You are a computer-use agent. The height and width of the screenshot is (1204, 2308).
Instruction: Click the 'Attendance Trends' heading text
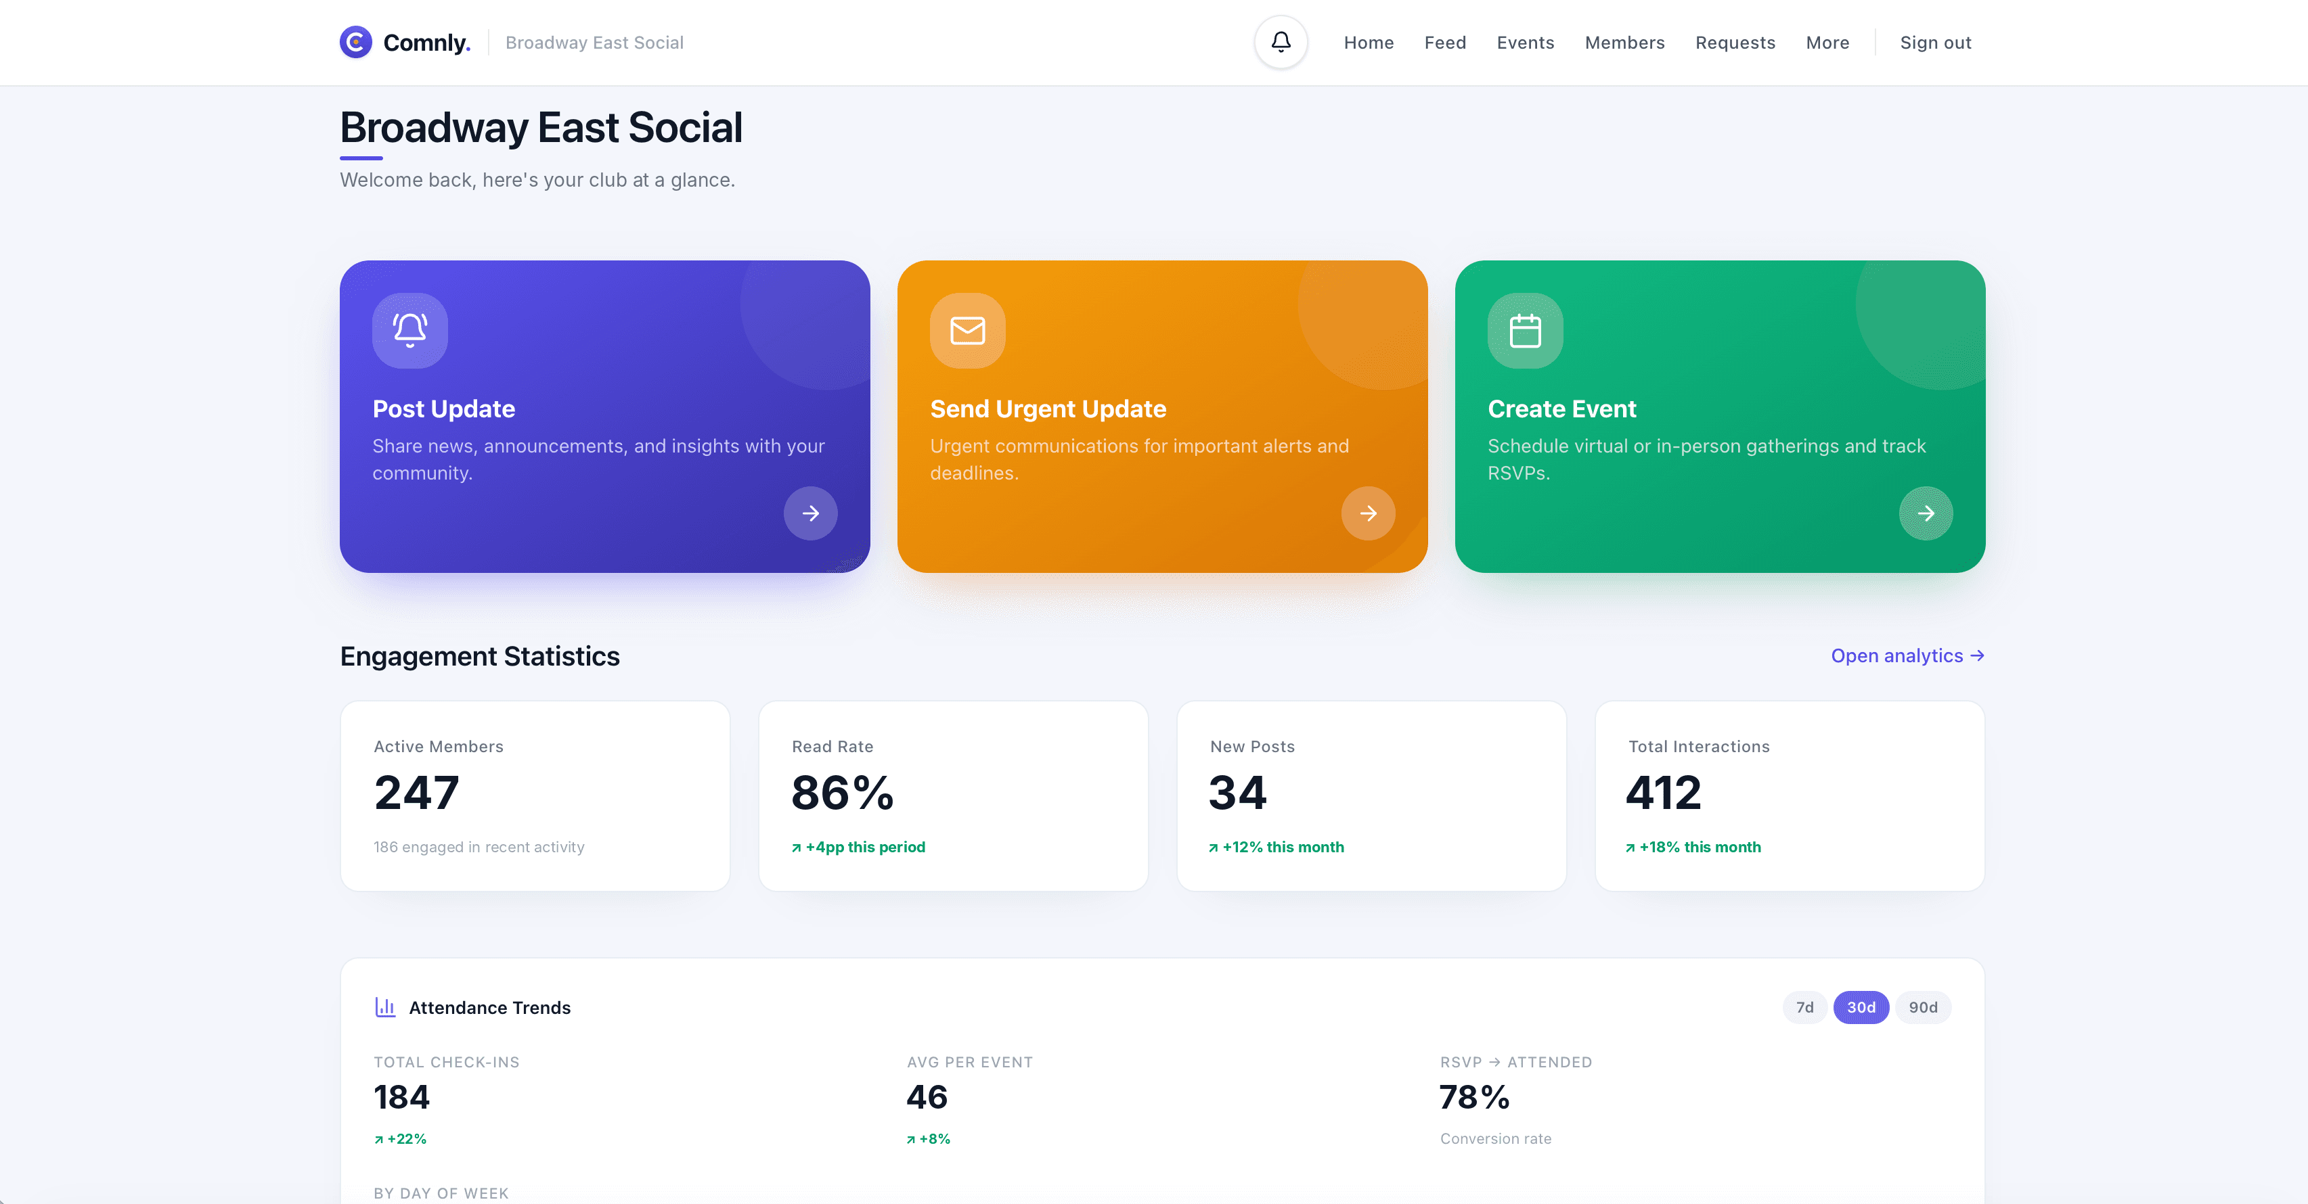(x=489, y=1007)
